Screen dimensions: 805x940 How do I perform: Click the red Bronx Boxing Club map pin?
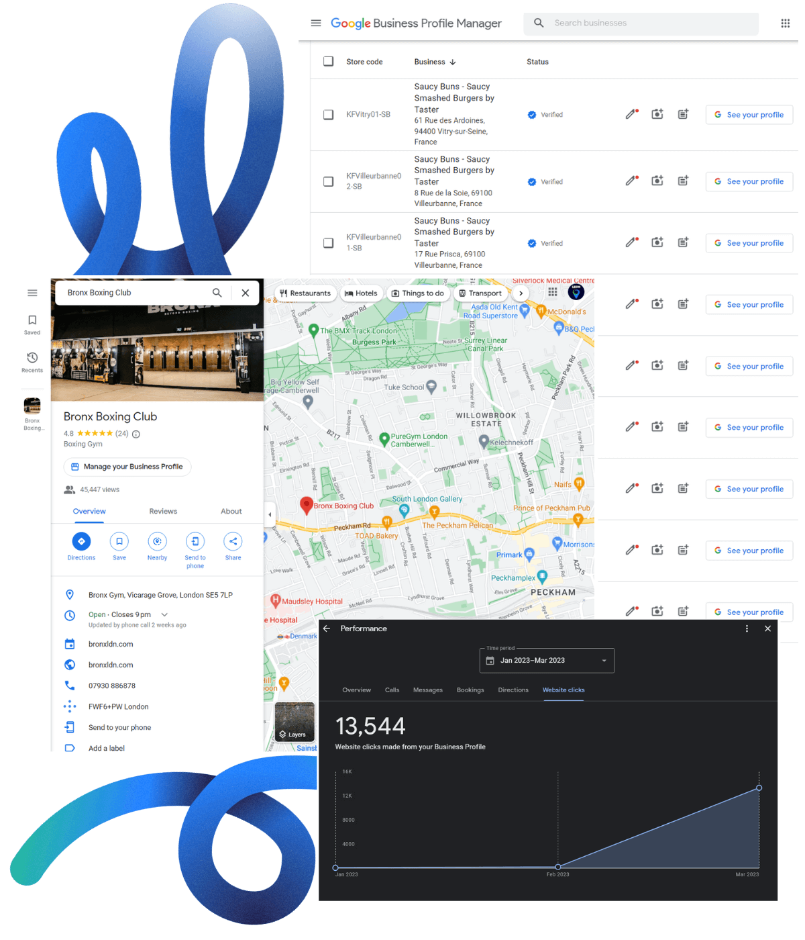(307, 506)
